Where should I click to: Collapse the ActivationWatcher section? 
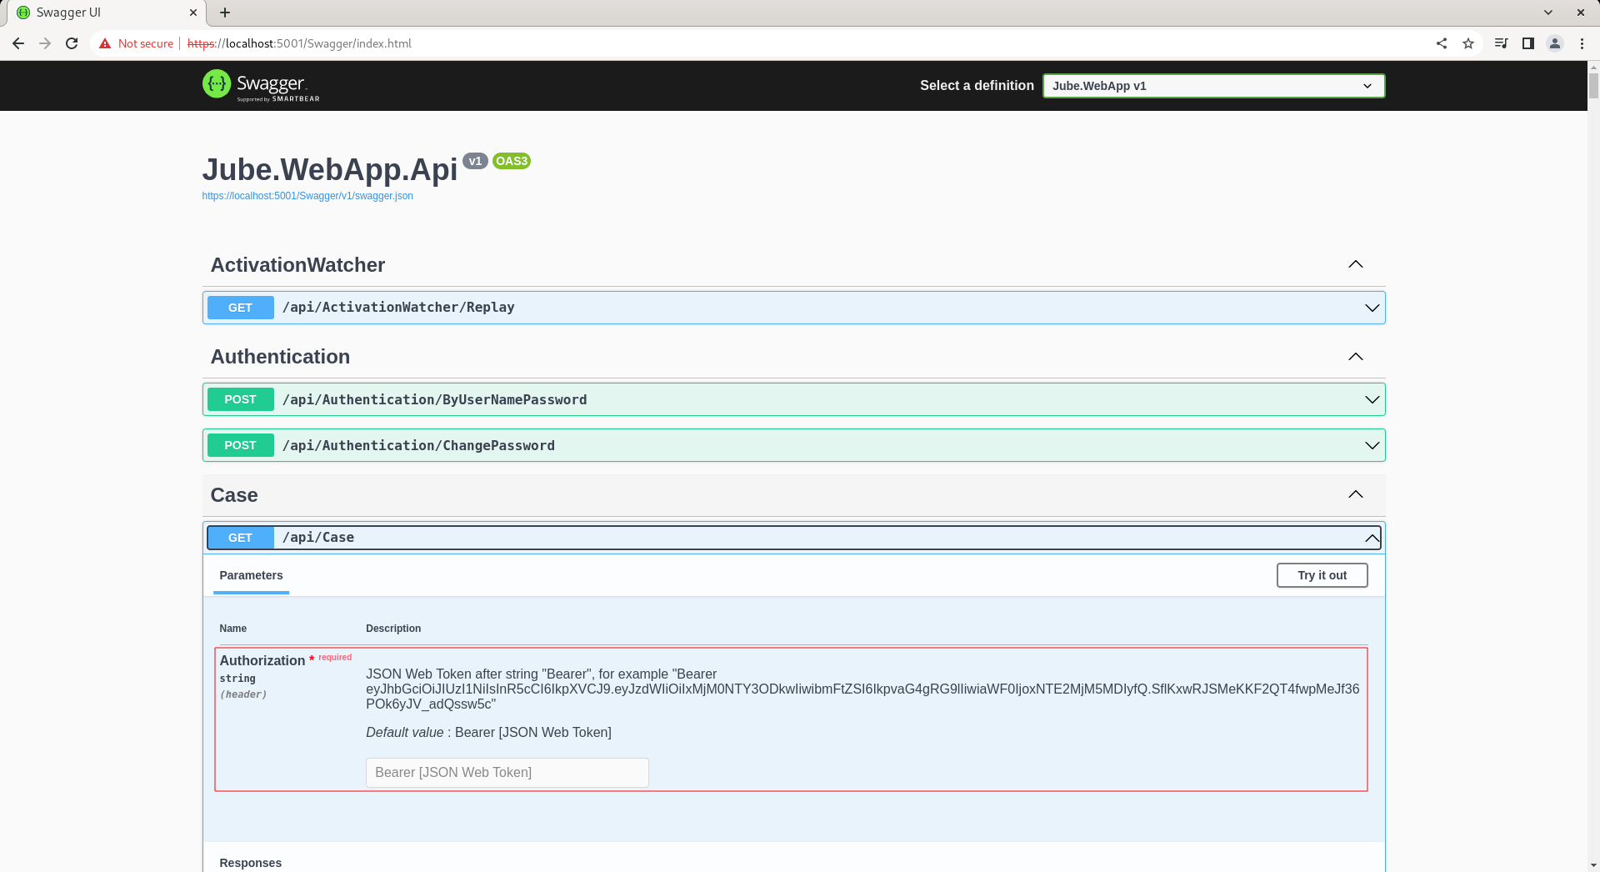pyautogui.click(x=1356, y=264)
